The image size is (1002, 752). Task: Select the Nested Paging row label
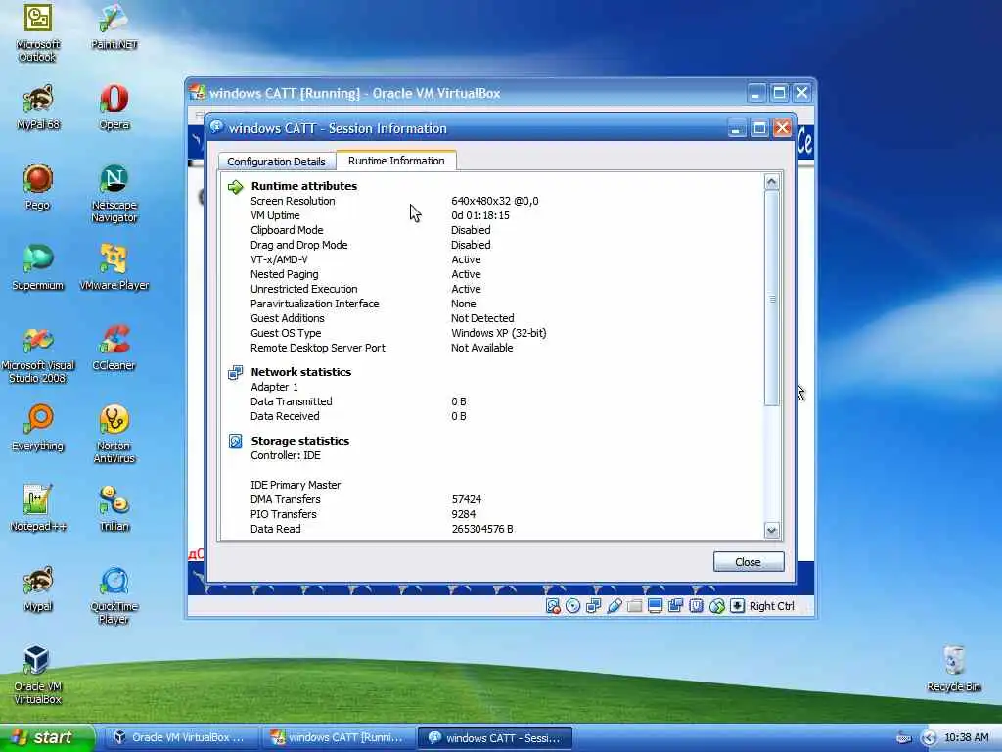pyautogui.click(x=285, y=274)
